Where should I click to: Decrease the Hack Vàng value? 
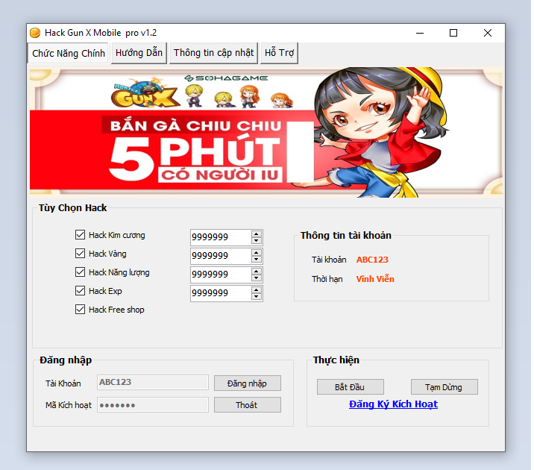(257, 260)
